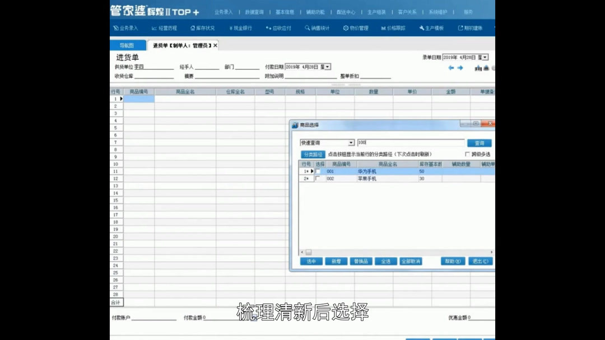Open the 生产模板 production template icon
The width and height of the screenshot is (605, 340).
[432, 27]
